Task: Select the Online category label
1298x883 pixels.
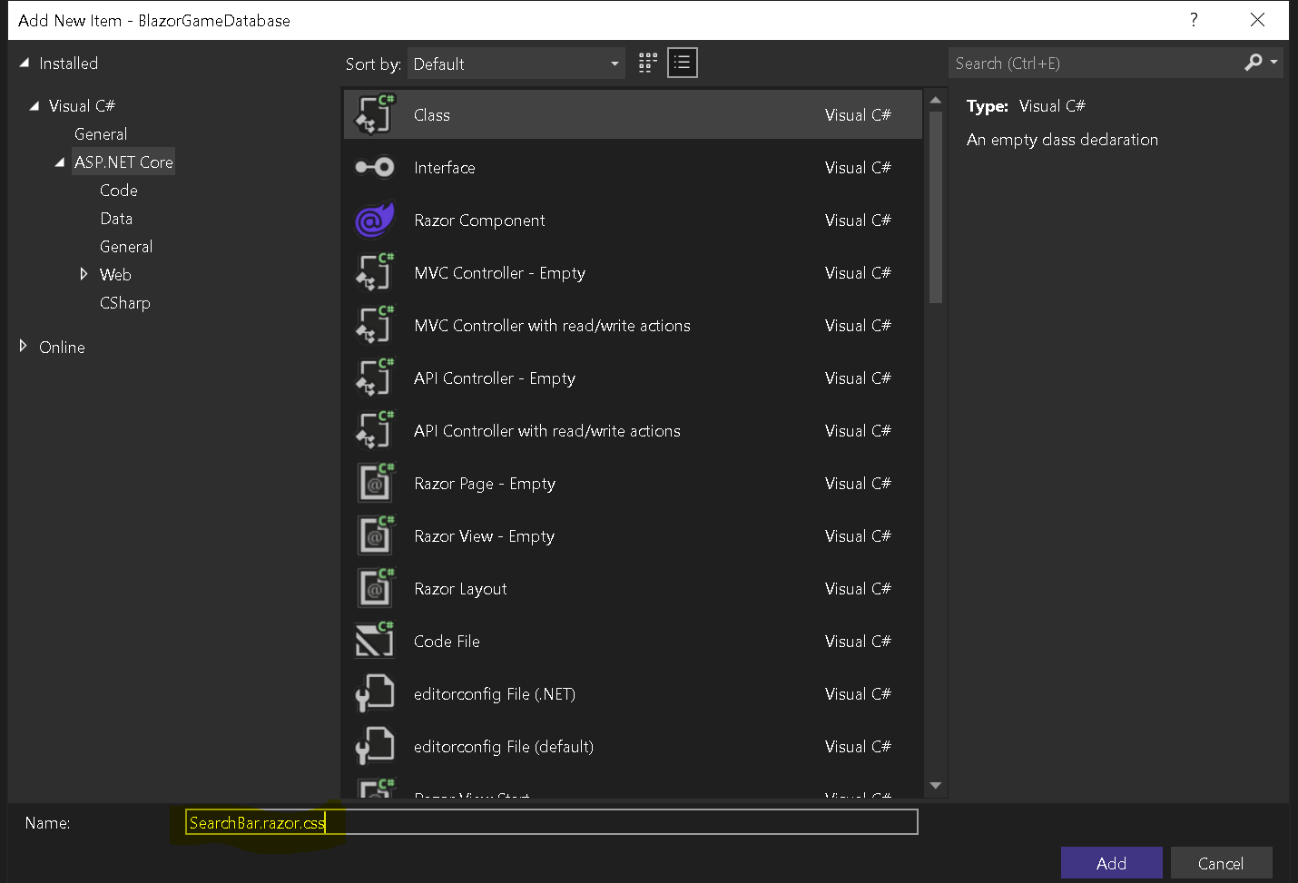Action: click(62, 348)
